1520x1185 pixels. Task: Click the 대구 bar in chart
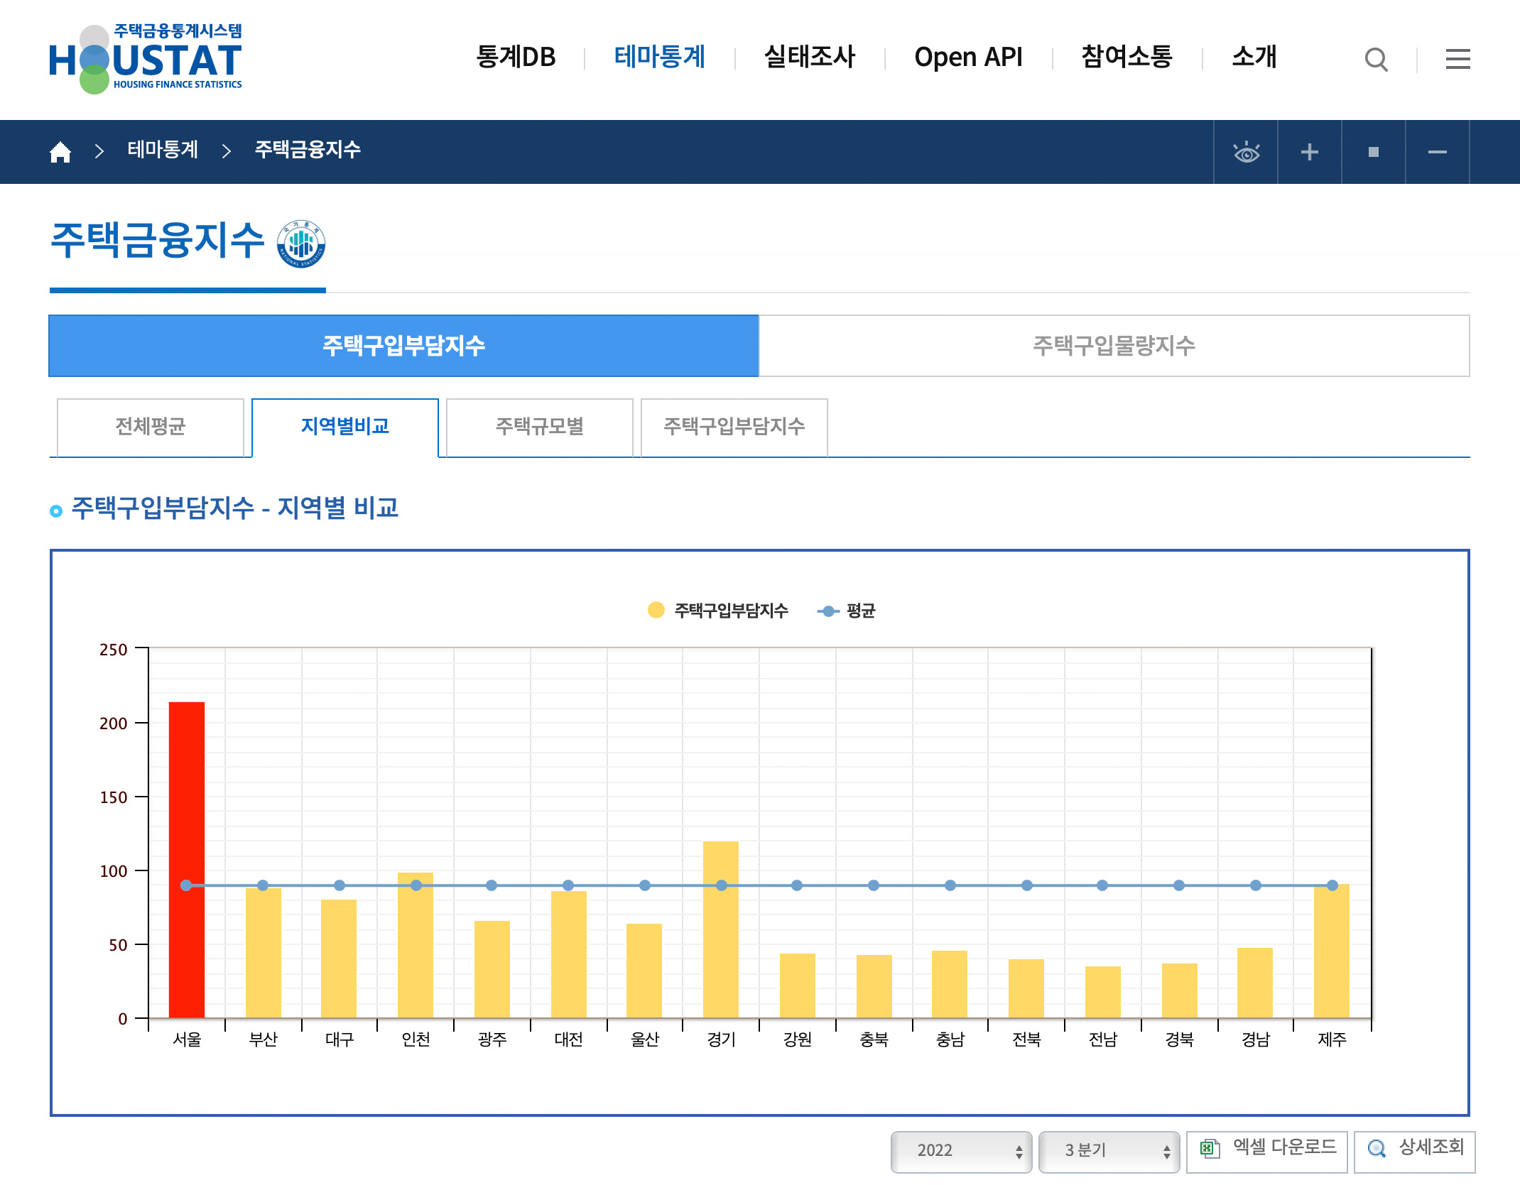click(339, 959)
